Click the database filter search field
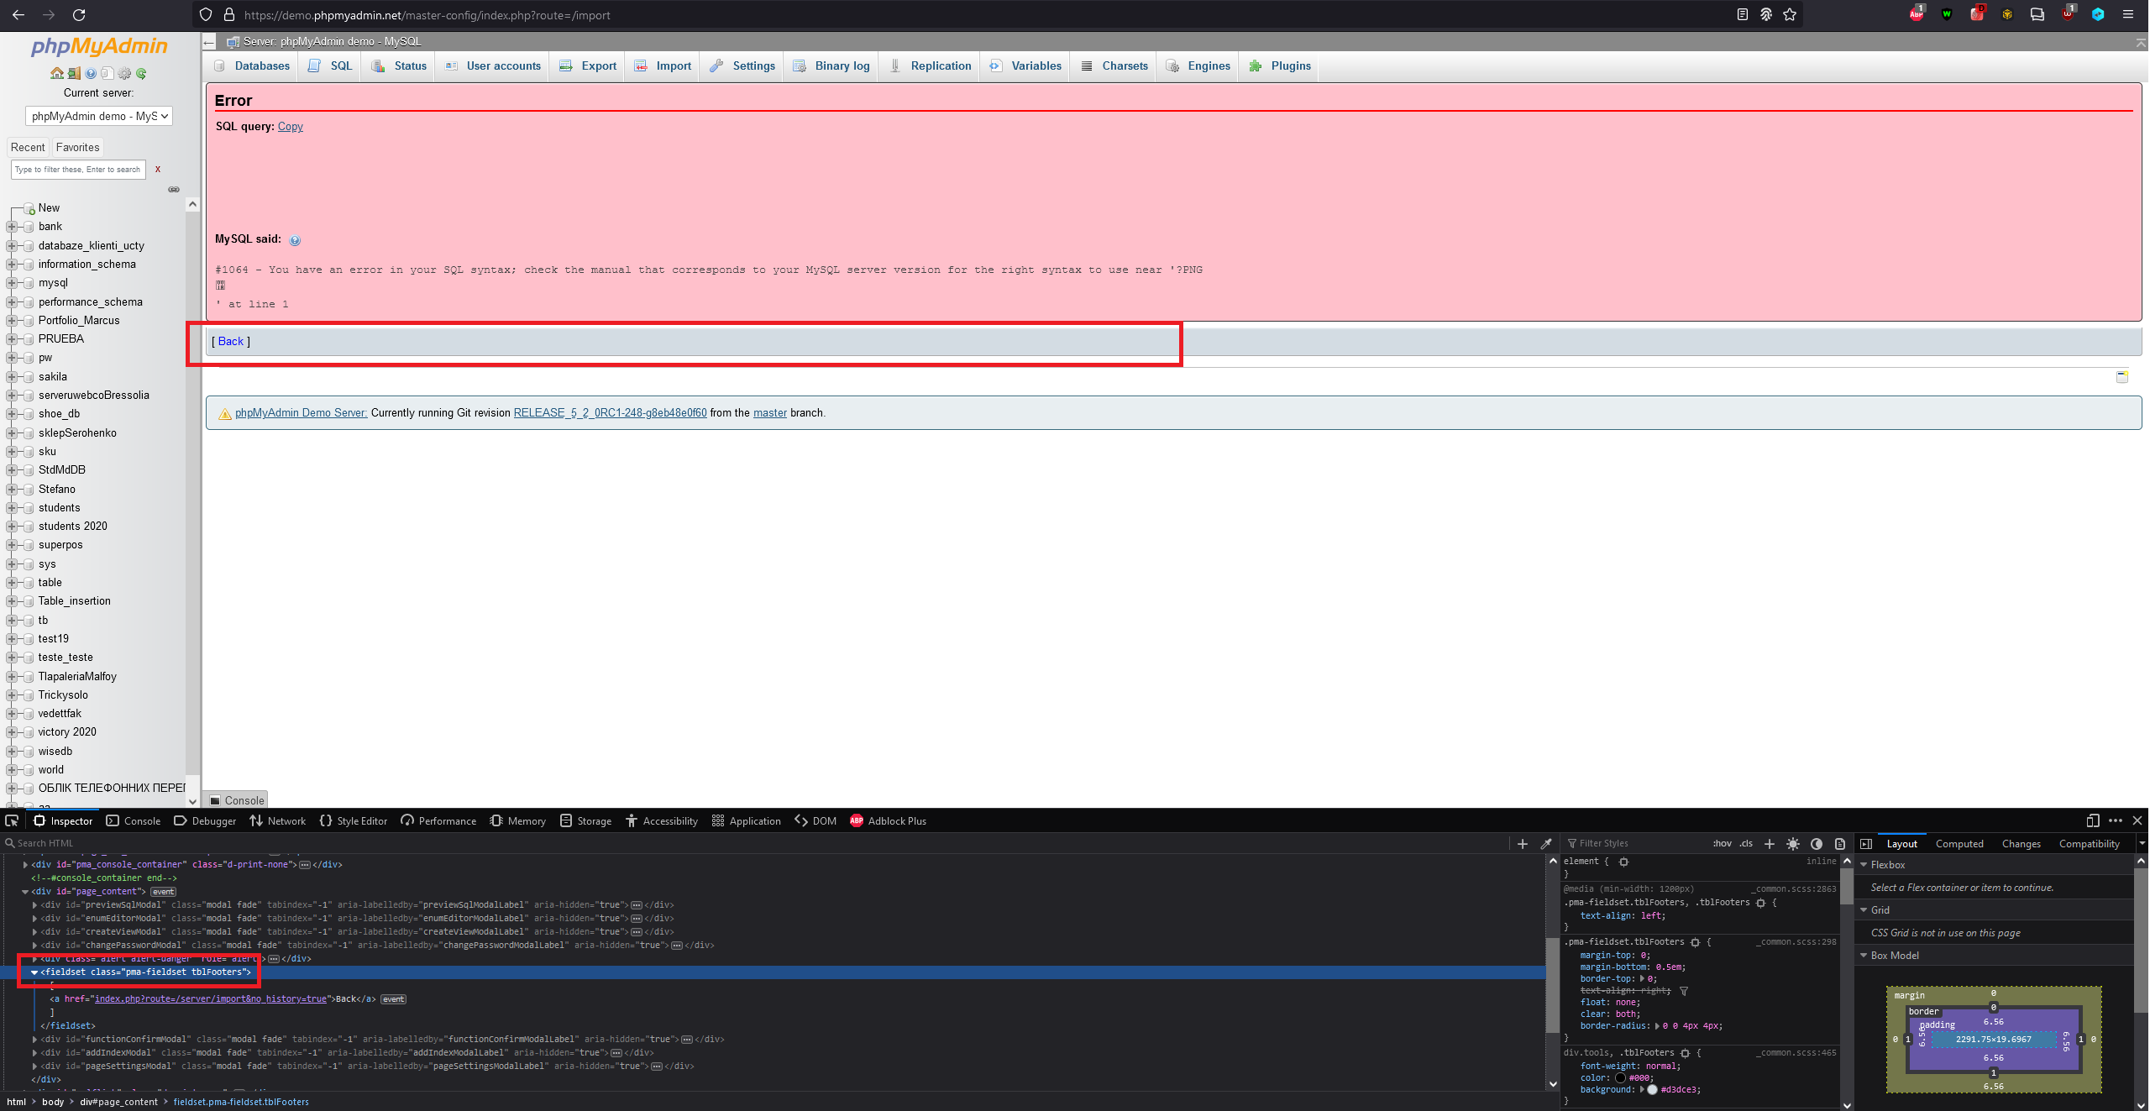The image size is (2150, 1111). [77, 169]
